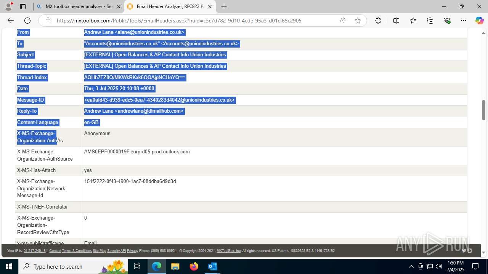
Task: Click the Anonymous AuthAs value
Action: [x=97, y=134]
